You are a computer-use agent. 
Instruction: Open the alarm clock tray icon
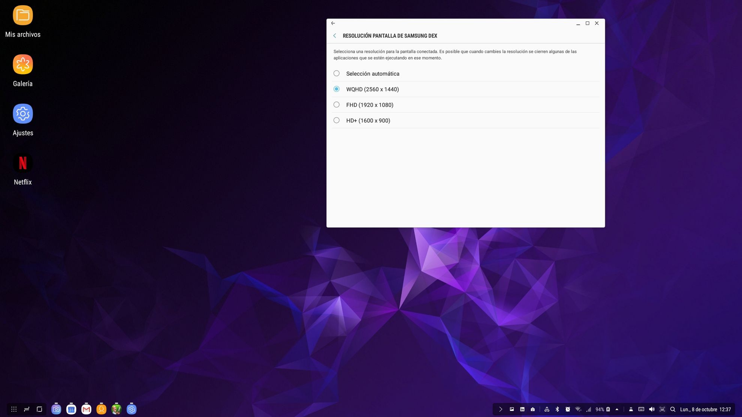click(568, 410)
